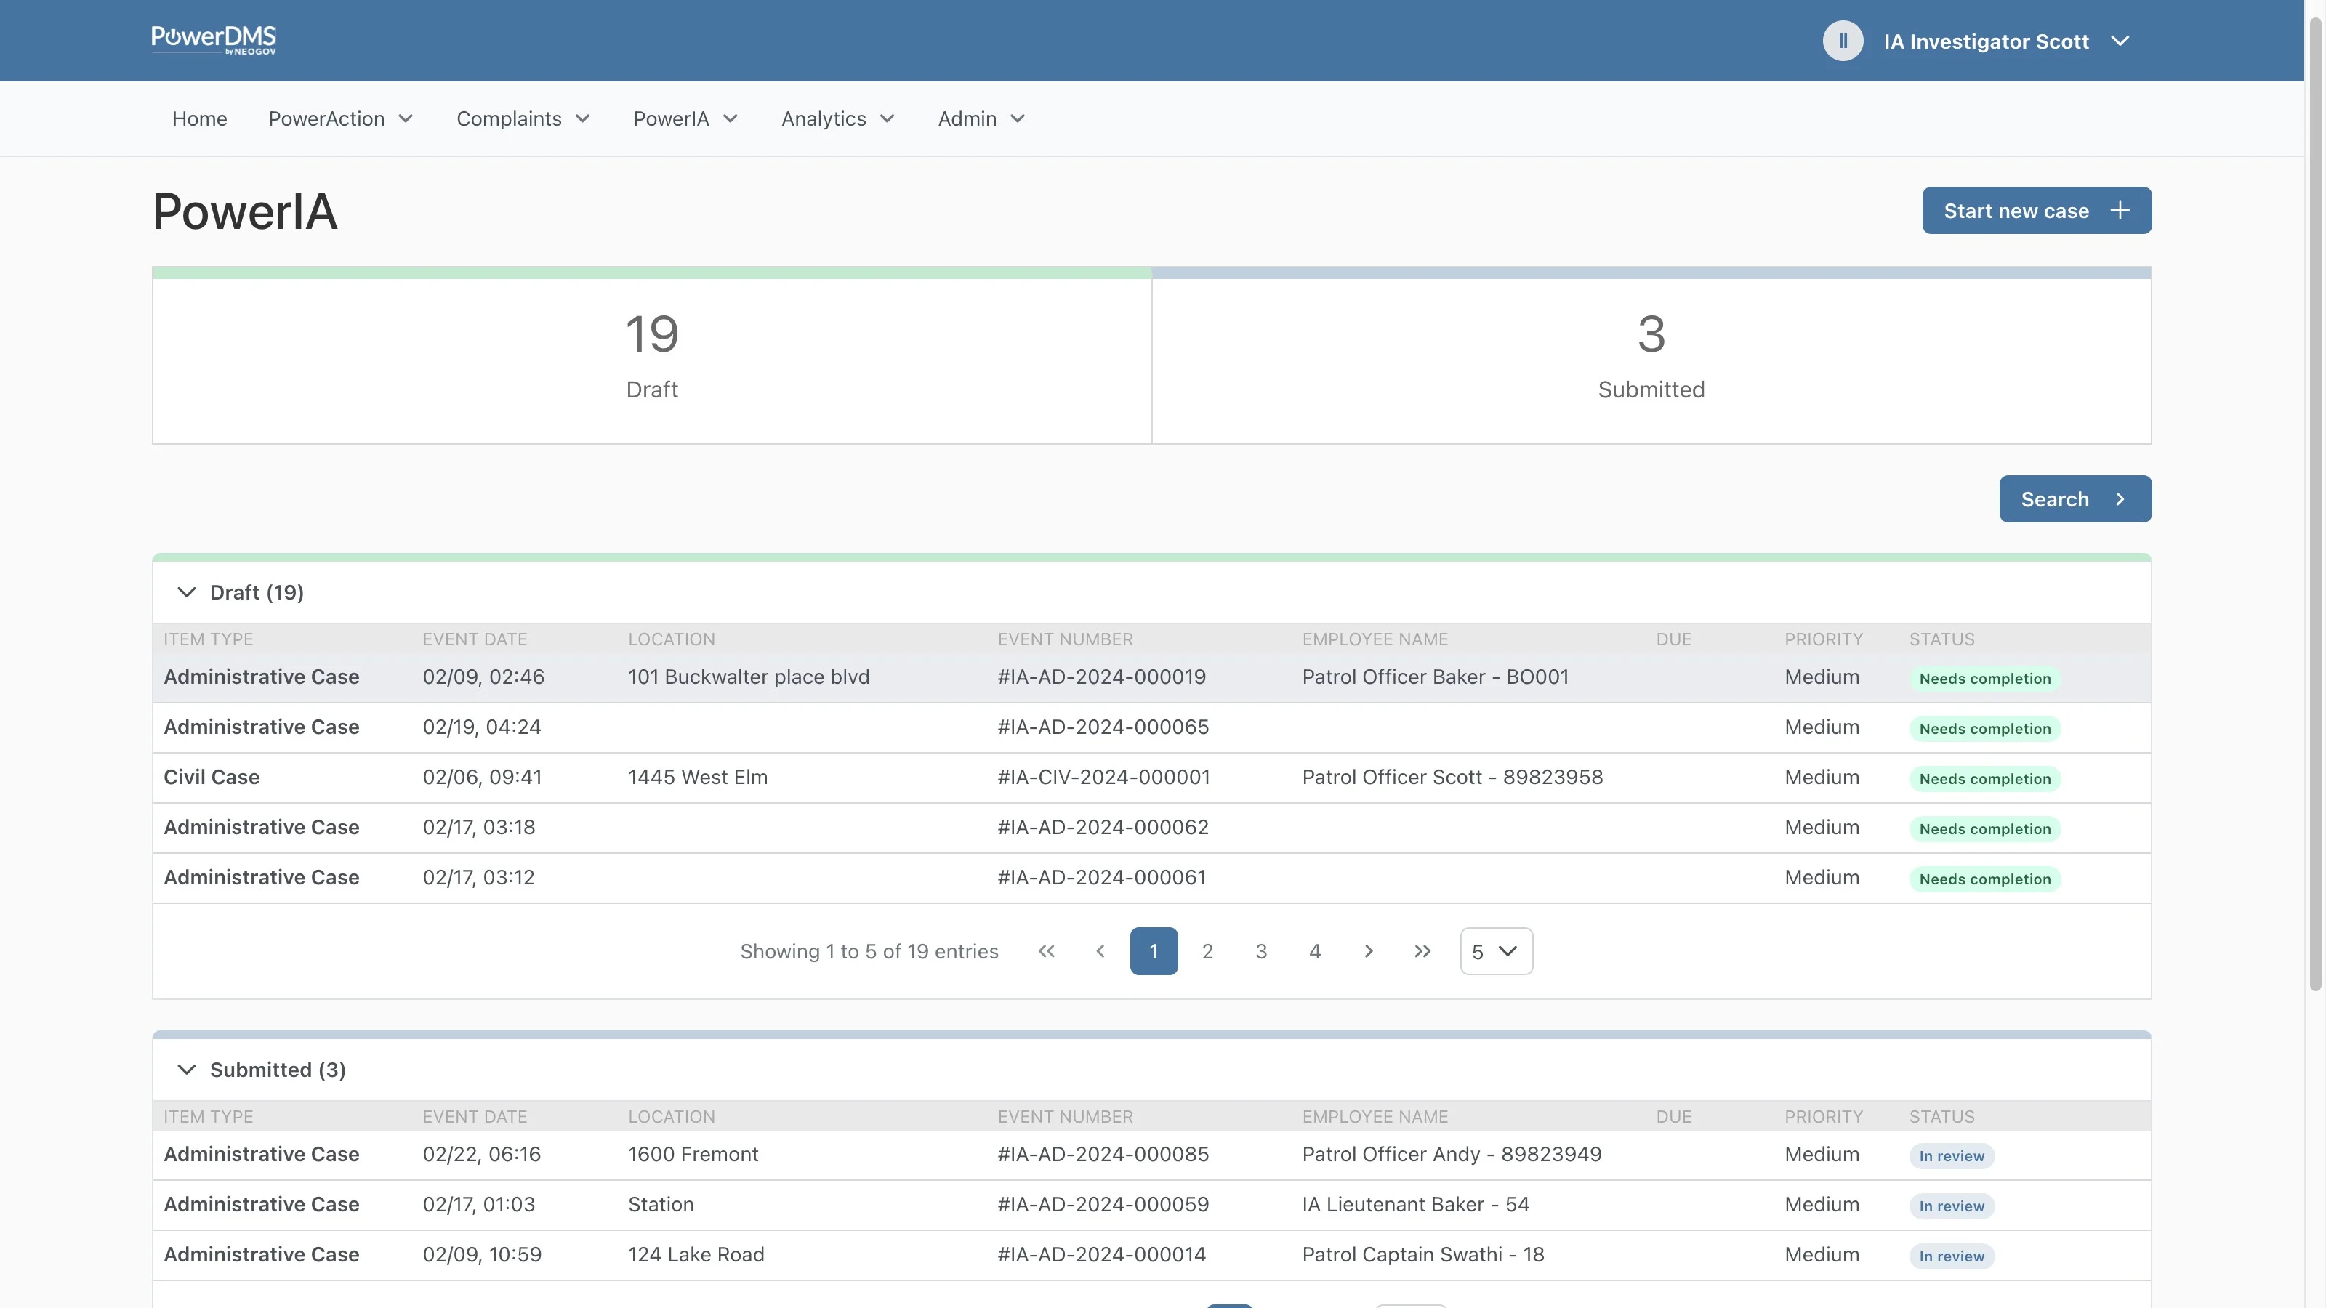
Task: Jump to last page of Draft entries
Action: pyautogui.click(x=1422, y=950)
